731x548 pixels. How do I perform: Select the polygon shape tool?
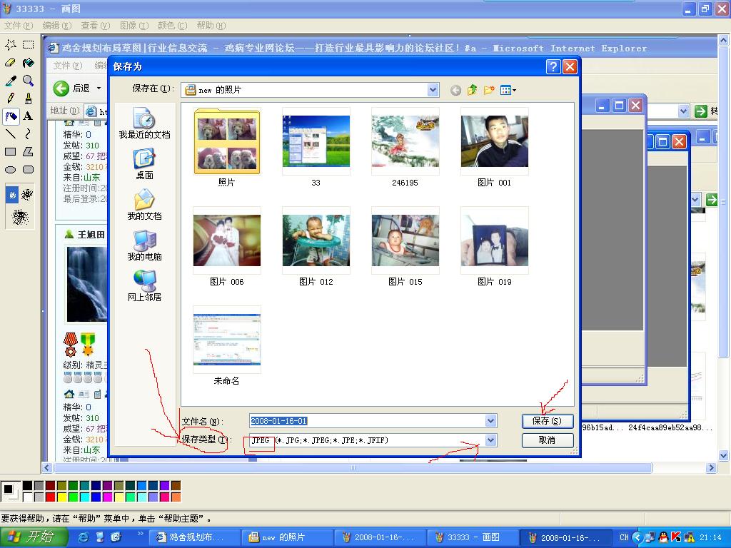(29, 151)
